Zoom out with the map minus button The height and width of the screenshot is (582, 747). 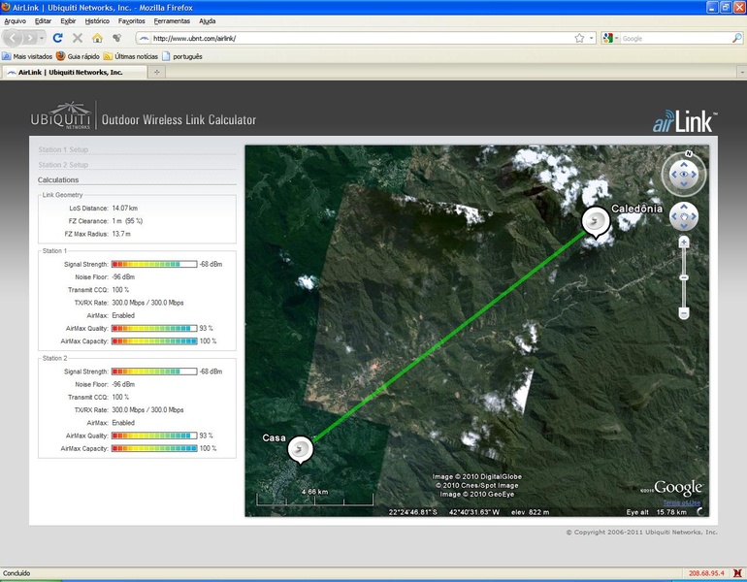tap(684, 313)
